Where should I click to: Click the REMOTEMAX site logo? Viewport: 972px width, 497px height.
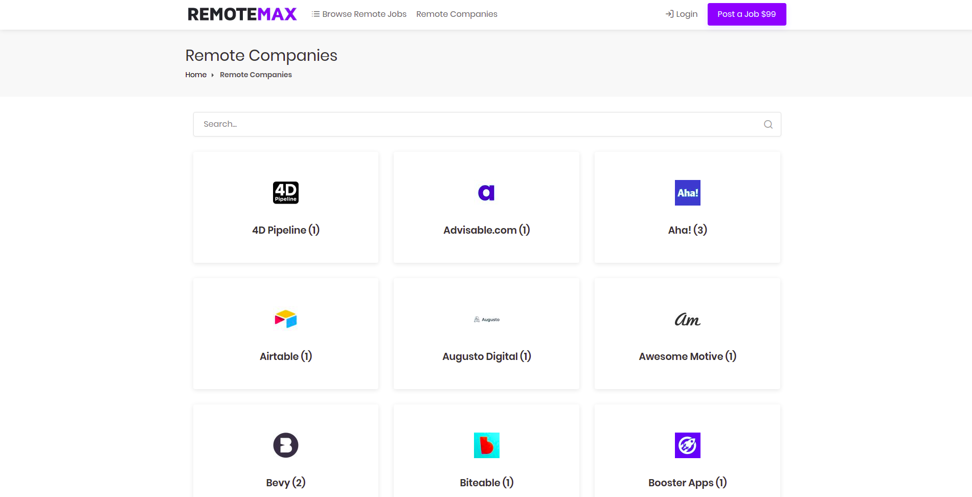(242, 14)
